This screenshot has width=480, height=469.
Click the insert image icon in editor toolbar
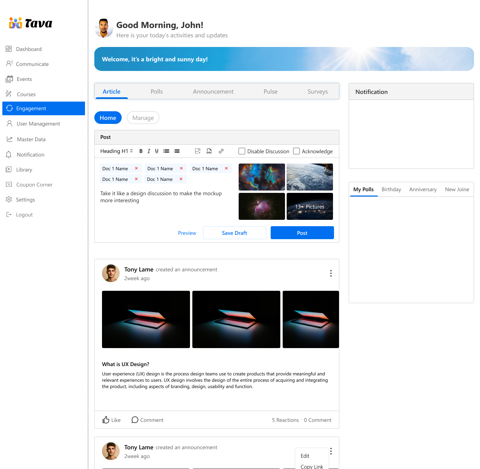pos(198,151)
